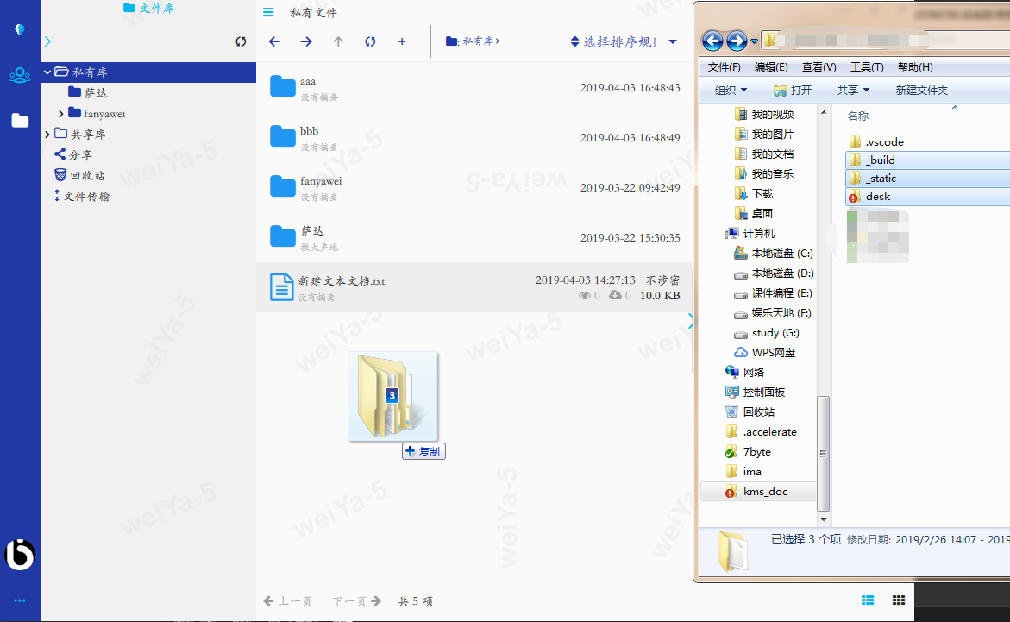Open the 组织 dropdown in Explorer

(731, 91)
